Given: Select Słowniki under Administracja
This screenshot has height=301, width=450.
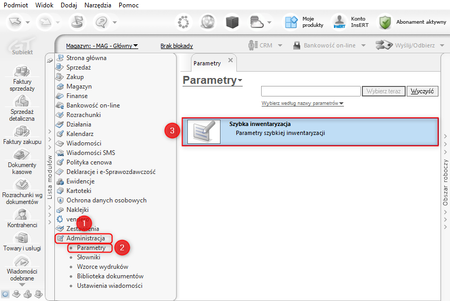Looking at the screenshot, I should click(89, 257).
